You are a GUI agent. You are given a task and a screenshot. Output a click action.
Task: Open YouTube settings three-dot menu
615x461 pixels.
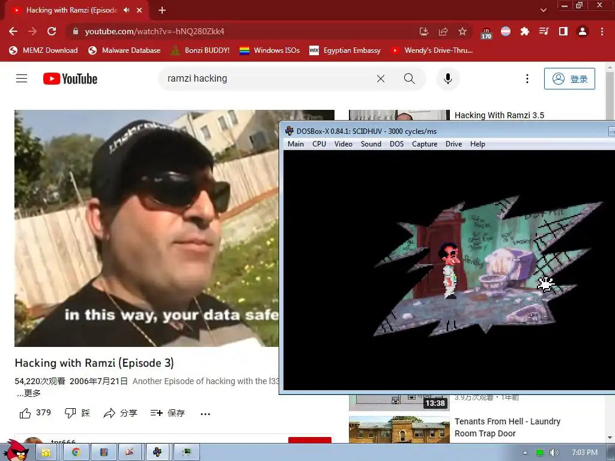click(527, 79)
